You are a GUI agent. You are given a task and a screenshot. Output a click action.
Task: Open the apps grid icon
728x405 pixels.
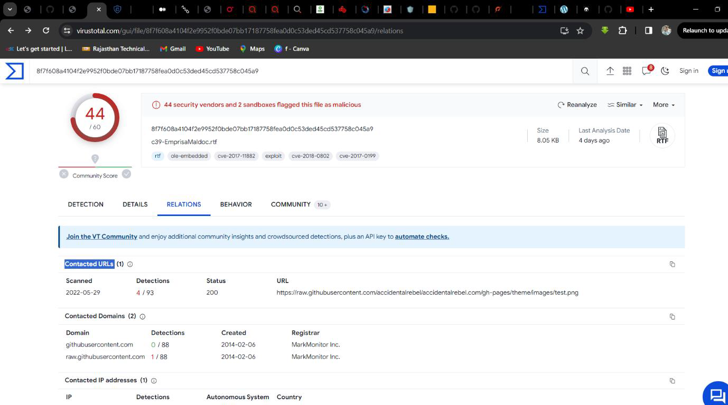pos(627,71)
